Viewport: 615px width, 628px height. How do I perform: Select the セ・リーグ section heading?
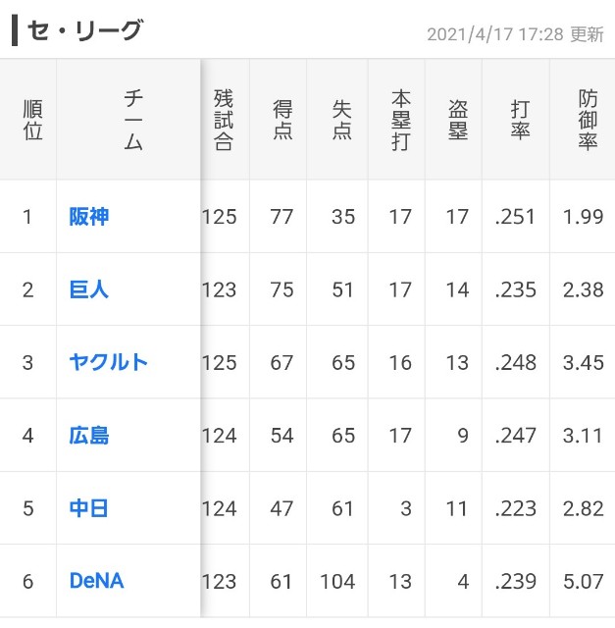click(x=84, y=30)
